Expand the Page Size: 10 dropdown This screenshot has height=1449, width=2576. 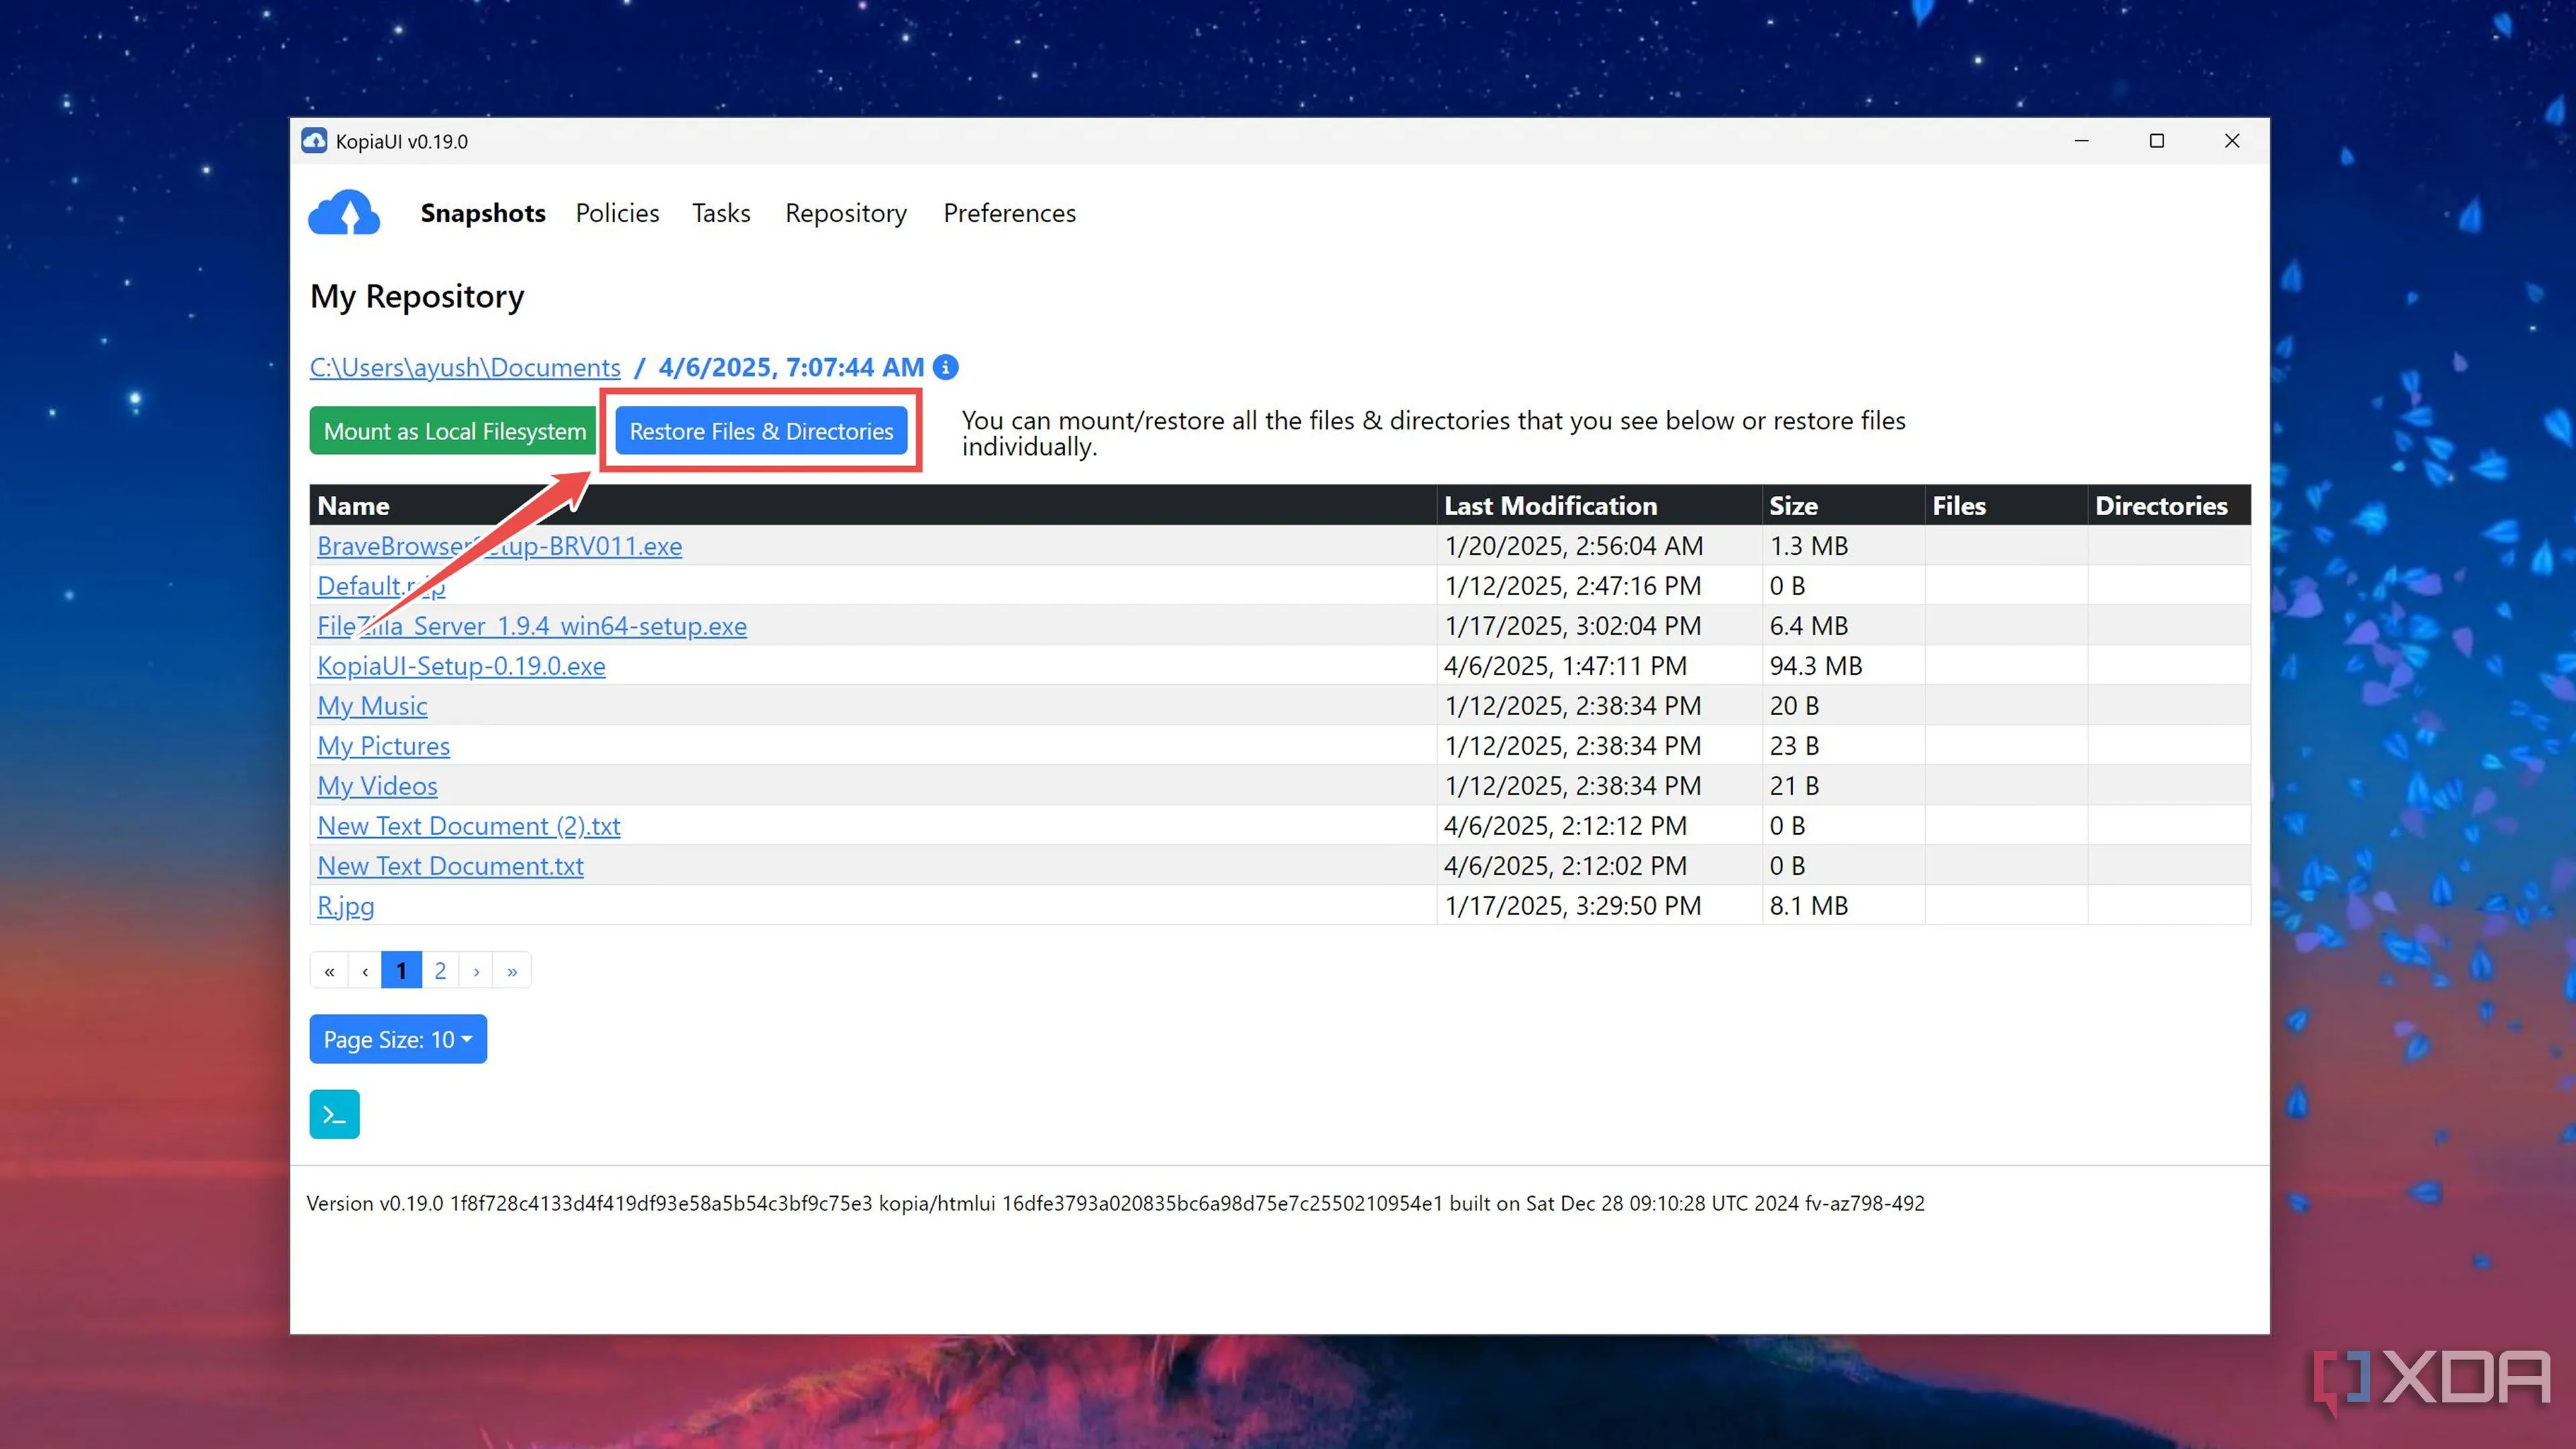pyautogui.click(x=397, y=1039)
